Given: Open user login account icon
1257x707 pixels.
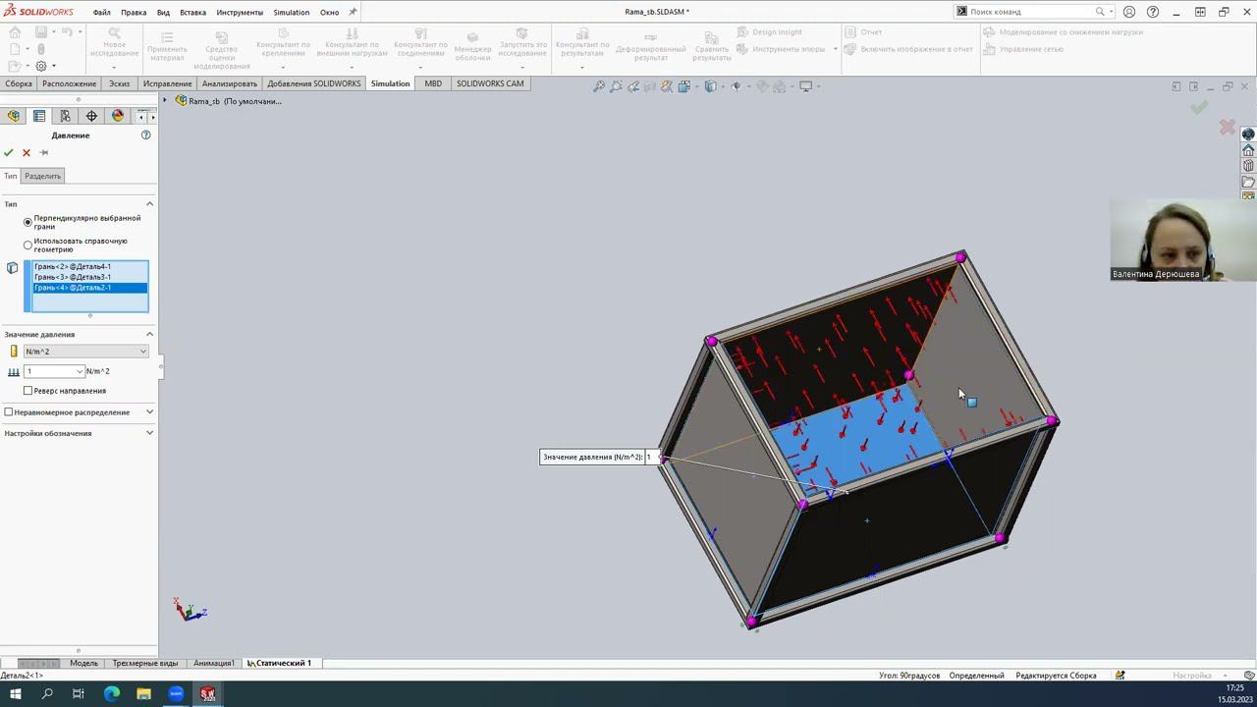Looking at the screenshot, I should point(1129,12).
